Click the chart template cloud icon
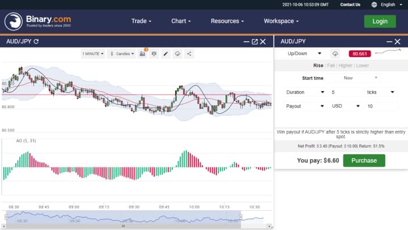This screenshot has height=230, width=408. pos(177,54)
